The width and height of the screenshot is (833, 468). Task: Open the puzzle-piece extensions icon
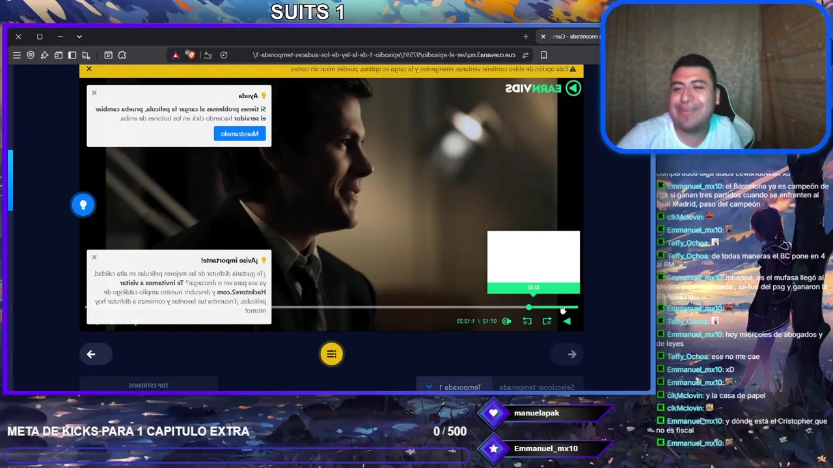pyautogui.click(x=122, y=55)
